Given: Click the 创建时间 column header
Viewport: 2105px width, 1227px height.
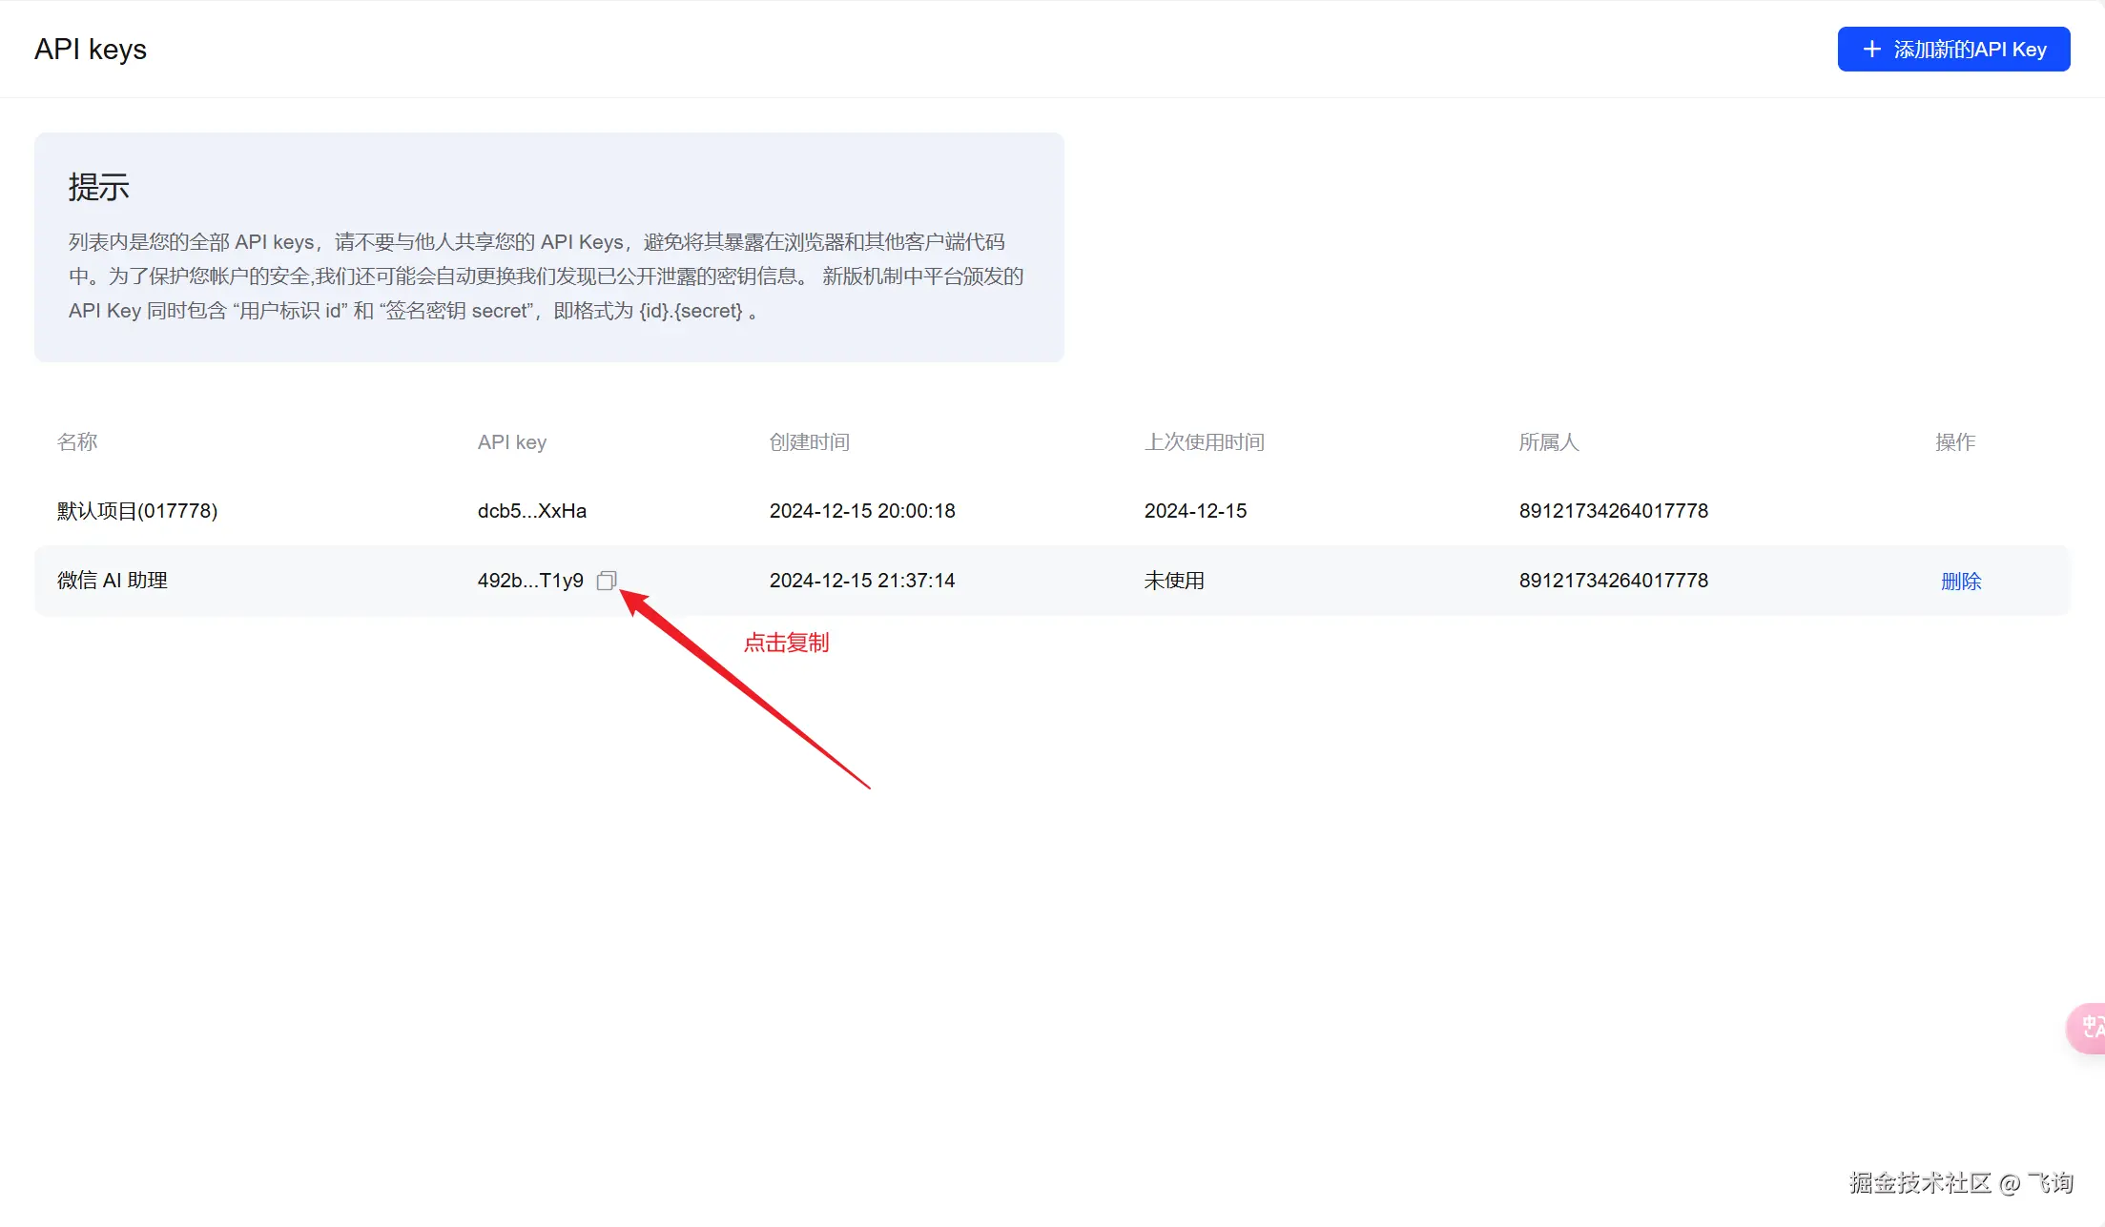Looking at the screenshot, I should tap(809, 442).
